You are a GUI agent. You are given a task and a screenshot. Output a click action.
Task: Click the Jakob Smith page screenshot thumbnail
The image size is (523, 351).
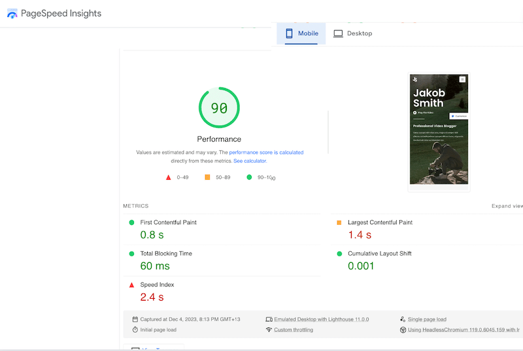(439, 131)
